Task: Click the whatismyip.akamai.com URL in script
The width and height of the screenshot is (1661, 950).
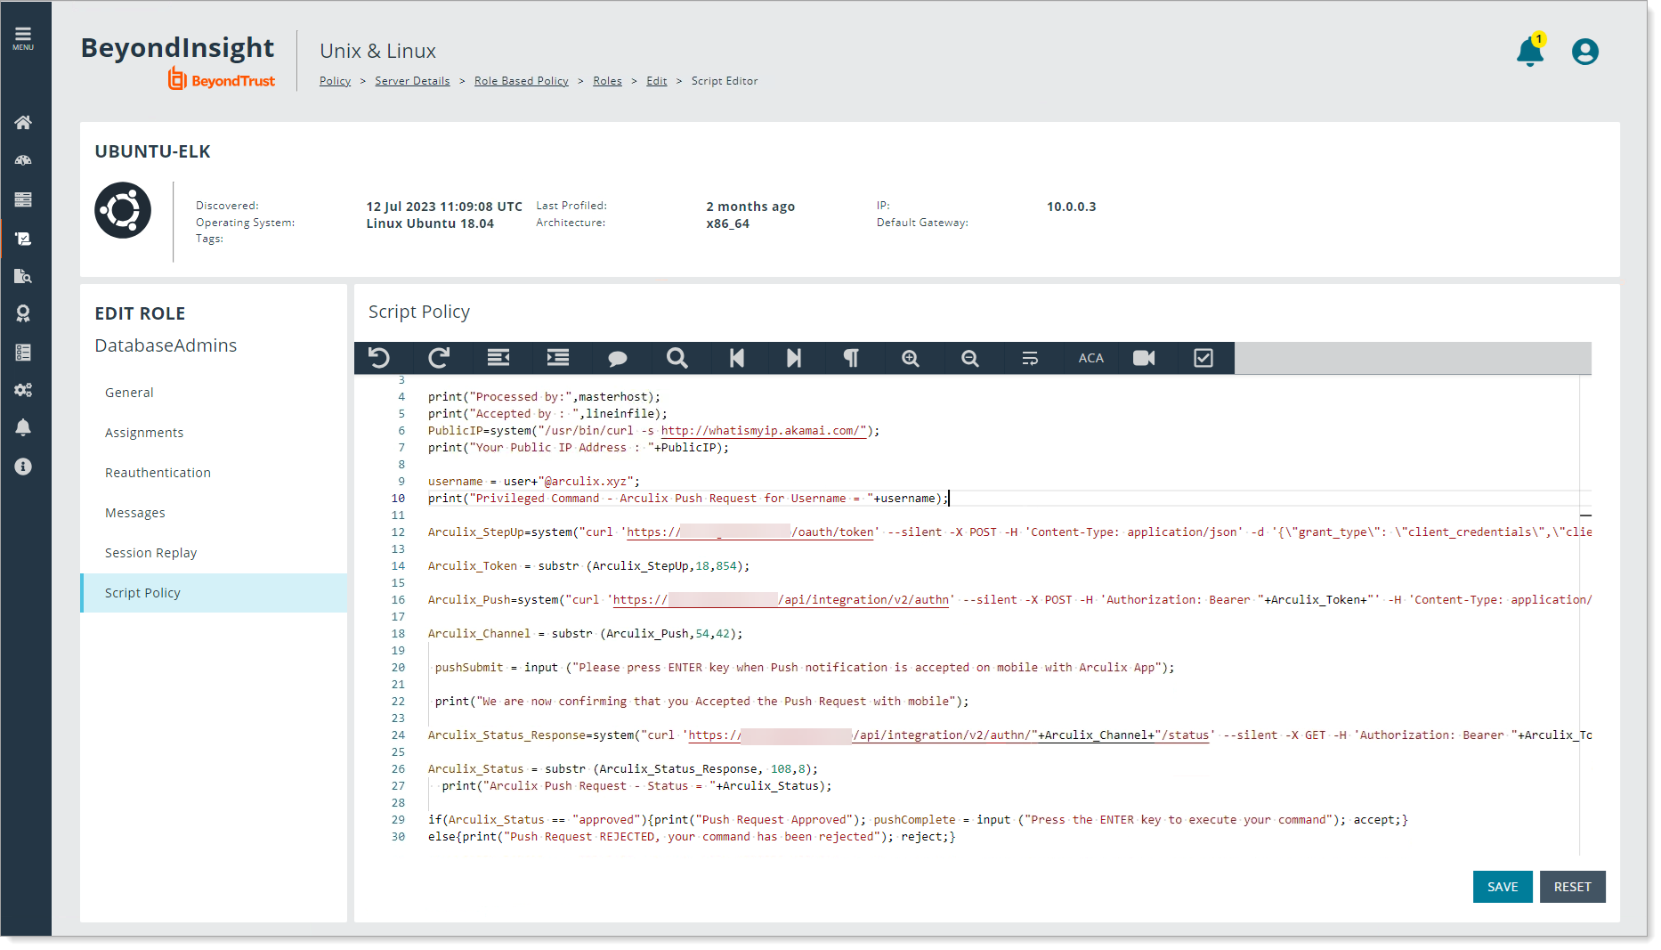Action: [x=764, y=431]
